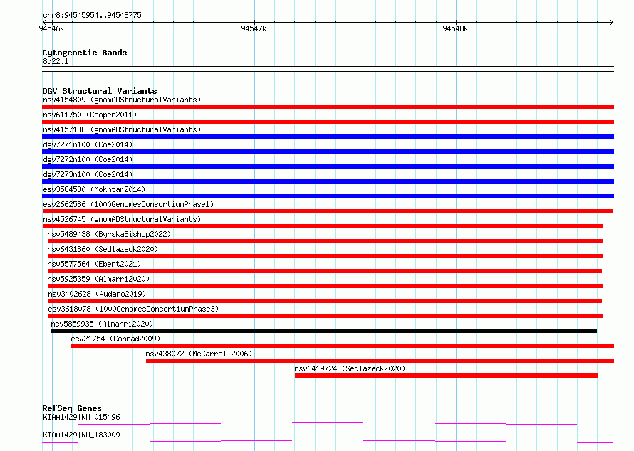Click the red bar under nsv5489438

(326, 241)
